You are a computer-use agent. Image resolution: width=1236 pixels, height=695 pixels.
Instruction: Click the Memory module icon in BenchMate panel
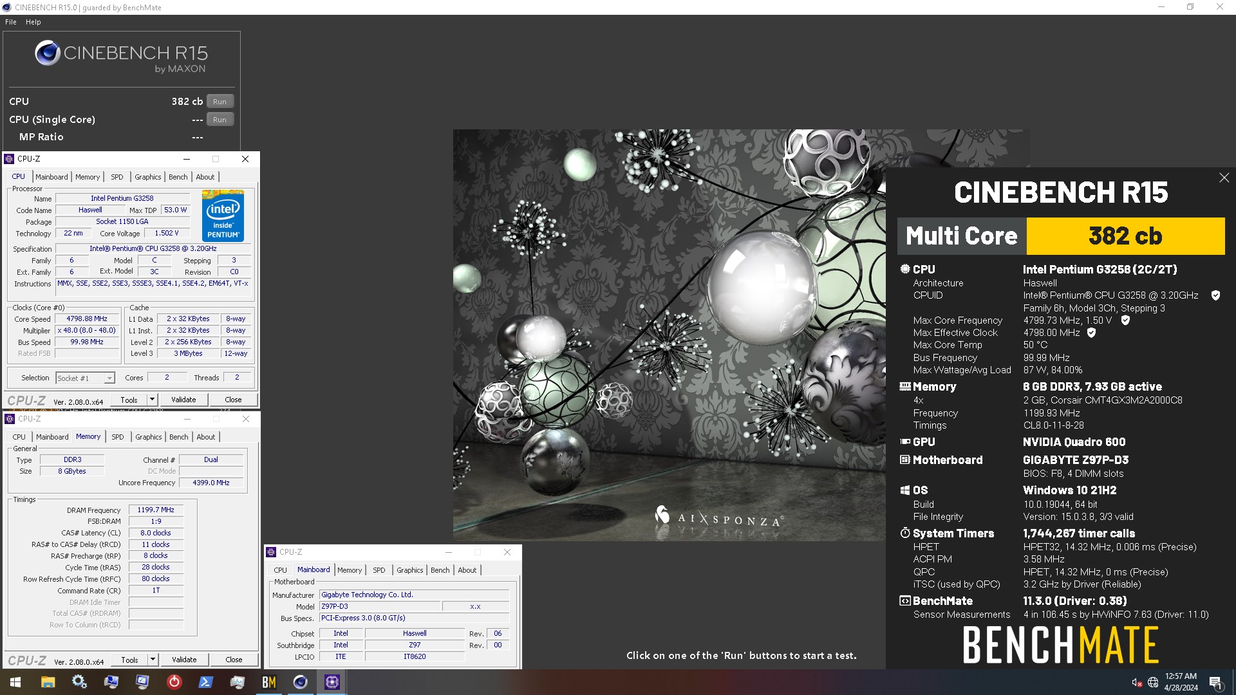[x=905, y=386]
